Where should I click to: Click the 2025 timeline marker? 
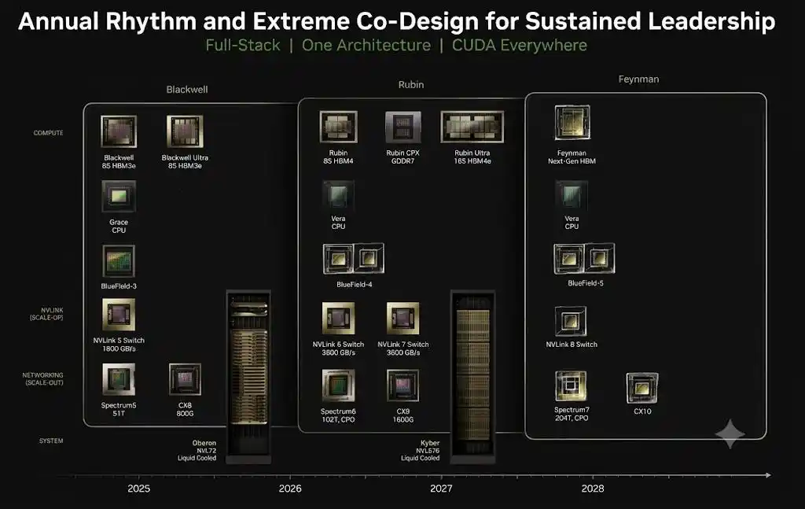138,489
